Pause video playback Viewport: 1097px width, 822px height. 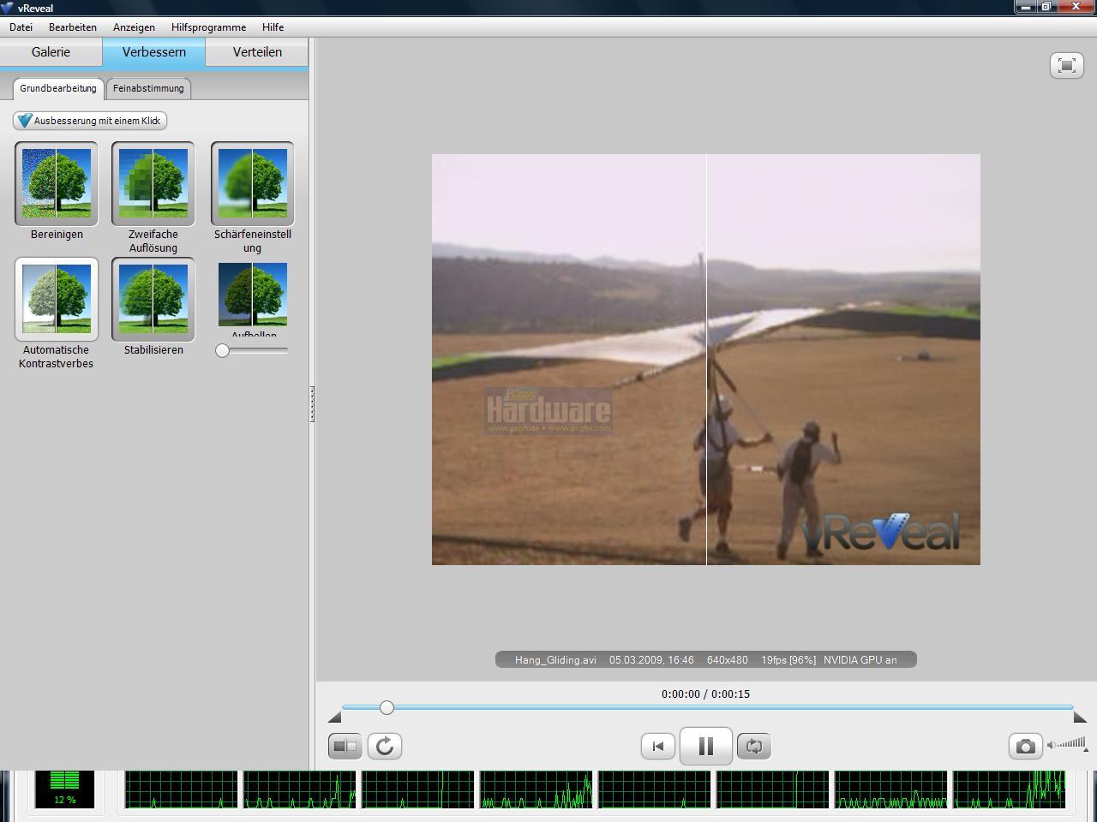[706, 746]
